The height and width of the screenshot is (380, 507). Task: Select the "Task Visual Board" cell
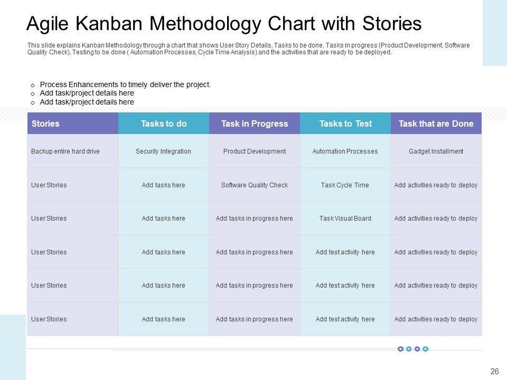[x=345, y=218]
